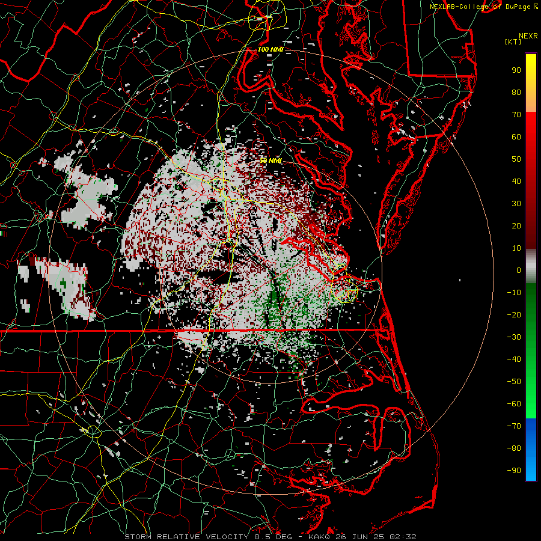This screenshot has height=541, width=541.
Task: Select the 60 value on velocity scale
Action: pyautogui.click(x=516, y=137)
